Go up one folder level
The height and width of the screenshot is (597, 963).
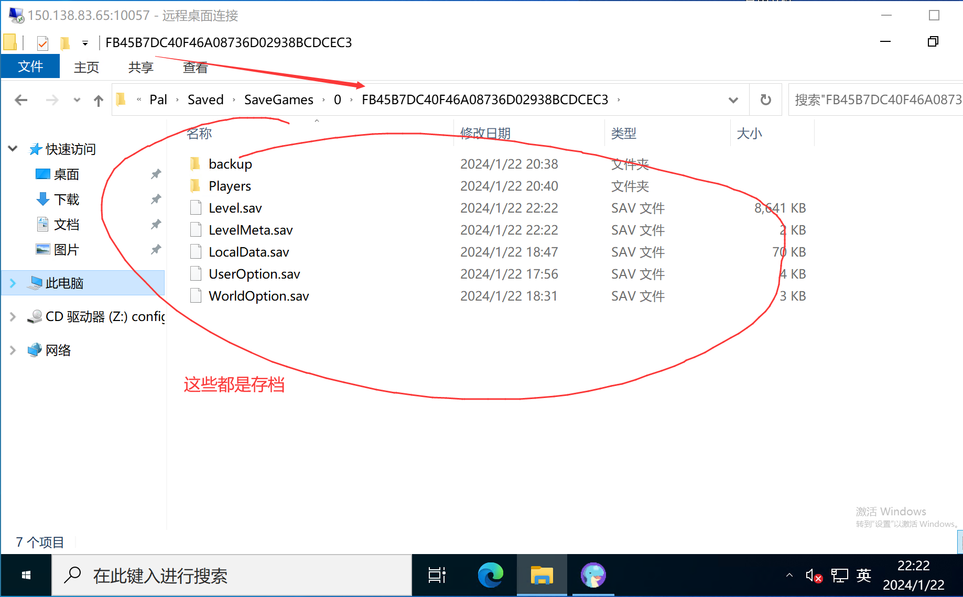pos(99,100)
